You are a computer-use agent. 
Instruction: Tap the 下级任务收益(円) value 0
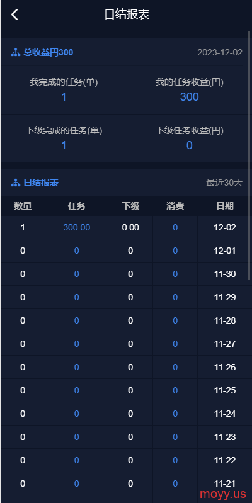coord(190,145)
